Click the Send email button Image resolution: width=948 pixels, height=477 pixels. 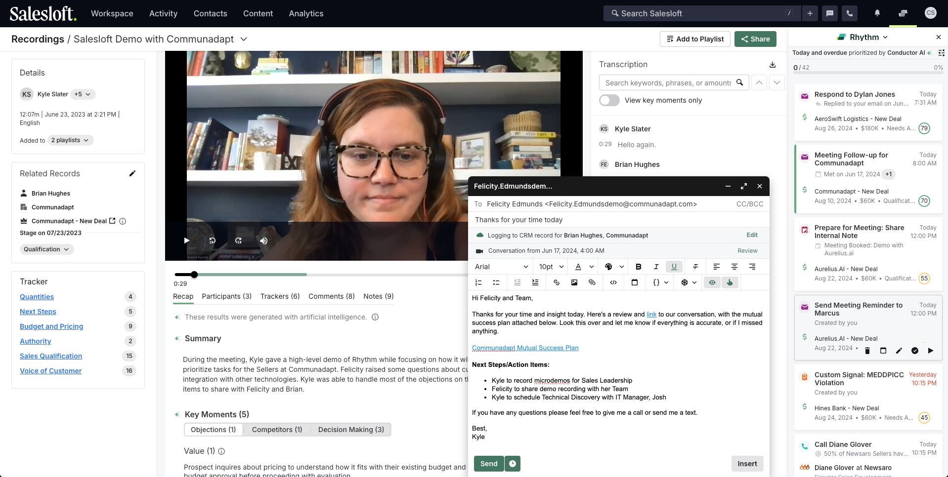tap(489, 464)
